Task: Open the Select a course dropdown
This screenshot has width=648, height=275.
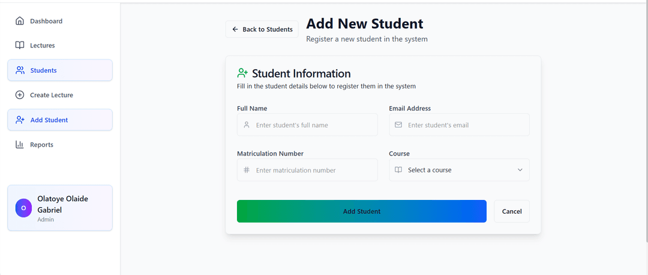Action: [459, 170]
